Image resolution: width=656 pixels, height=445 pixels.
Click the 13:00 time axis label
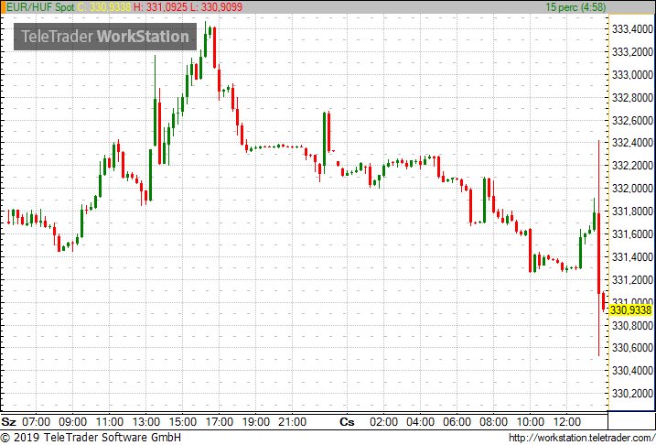coord(146,421)
